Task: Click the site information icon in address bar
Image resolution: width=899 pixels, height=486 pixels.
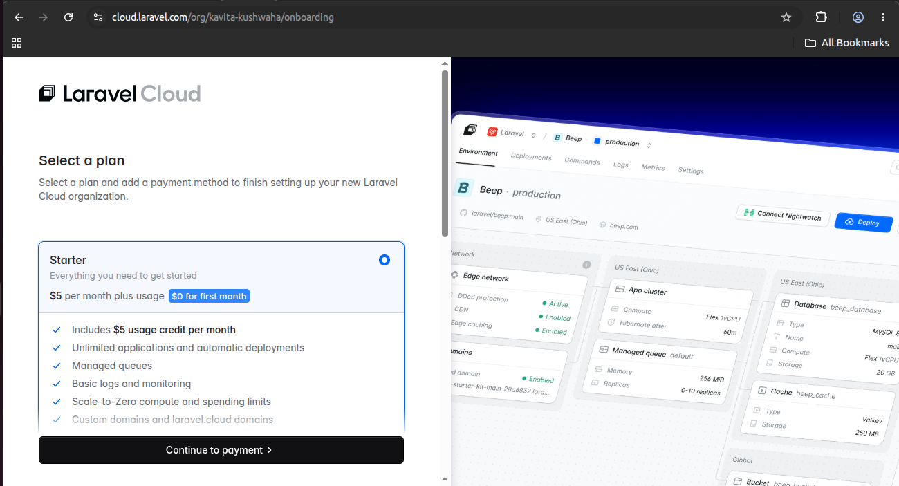Action: [98, 17]
